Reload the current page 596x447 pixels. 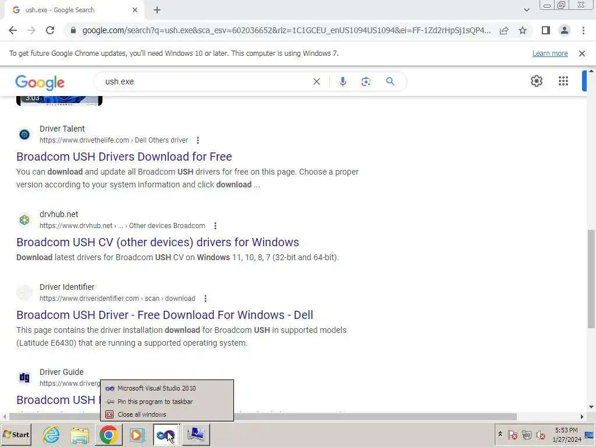50,30
